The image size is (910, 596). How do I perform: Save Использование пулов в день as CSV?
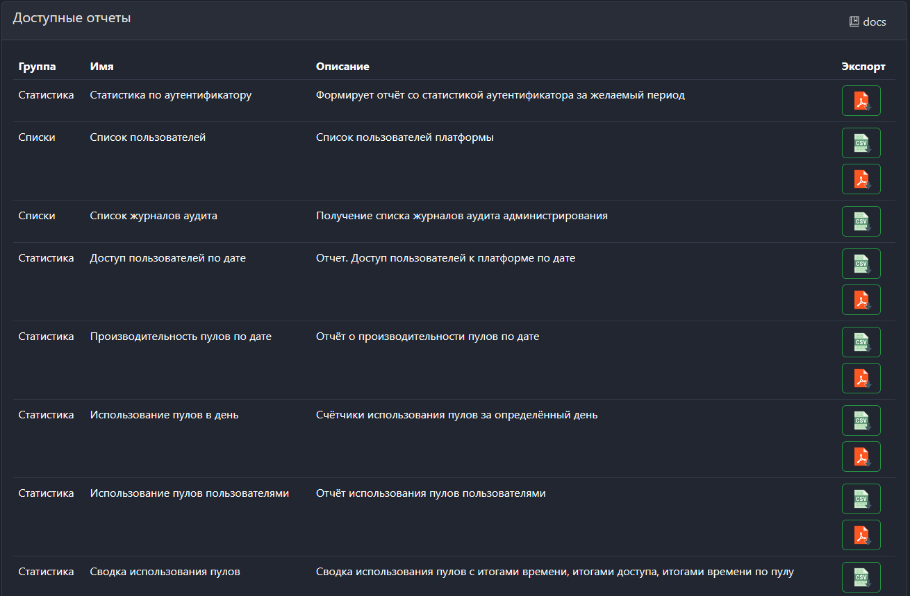pyautogui.click(x=861, y=420)
